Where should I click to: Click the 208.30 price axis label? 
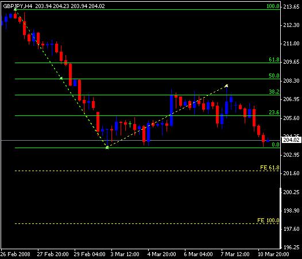point(291,81)
